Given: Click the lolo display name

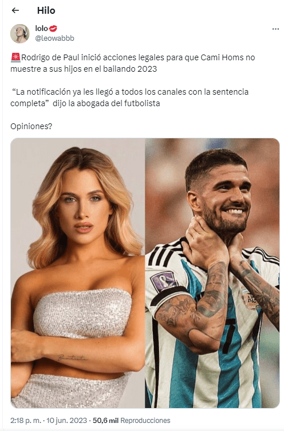Looking at the screenshot, I should click(41, 28).
